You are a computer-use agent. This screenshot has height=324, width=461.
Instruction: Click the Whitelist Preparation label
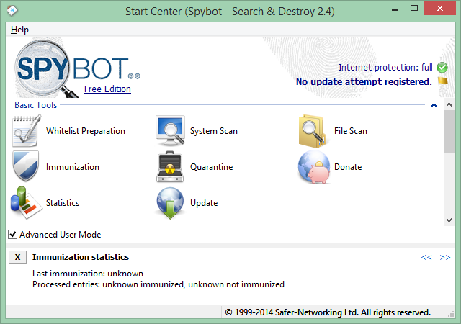86,131
